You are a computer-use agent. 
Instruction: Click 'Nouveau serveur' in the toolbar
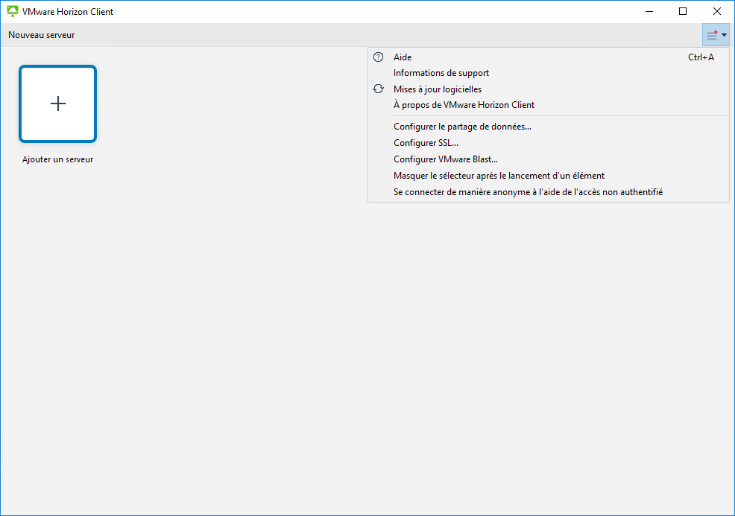42,35
